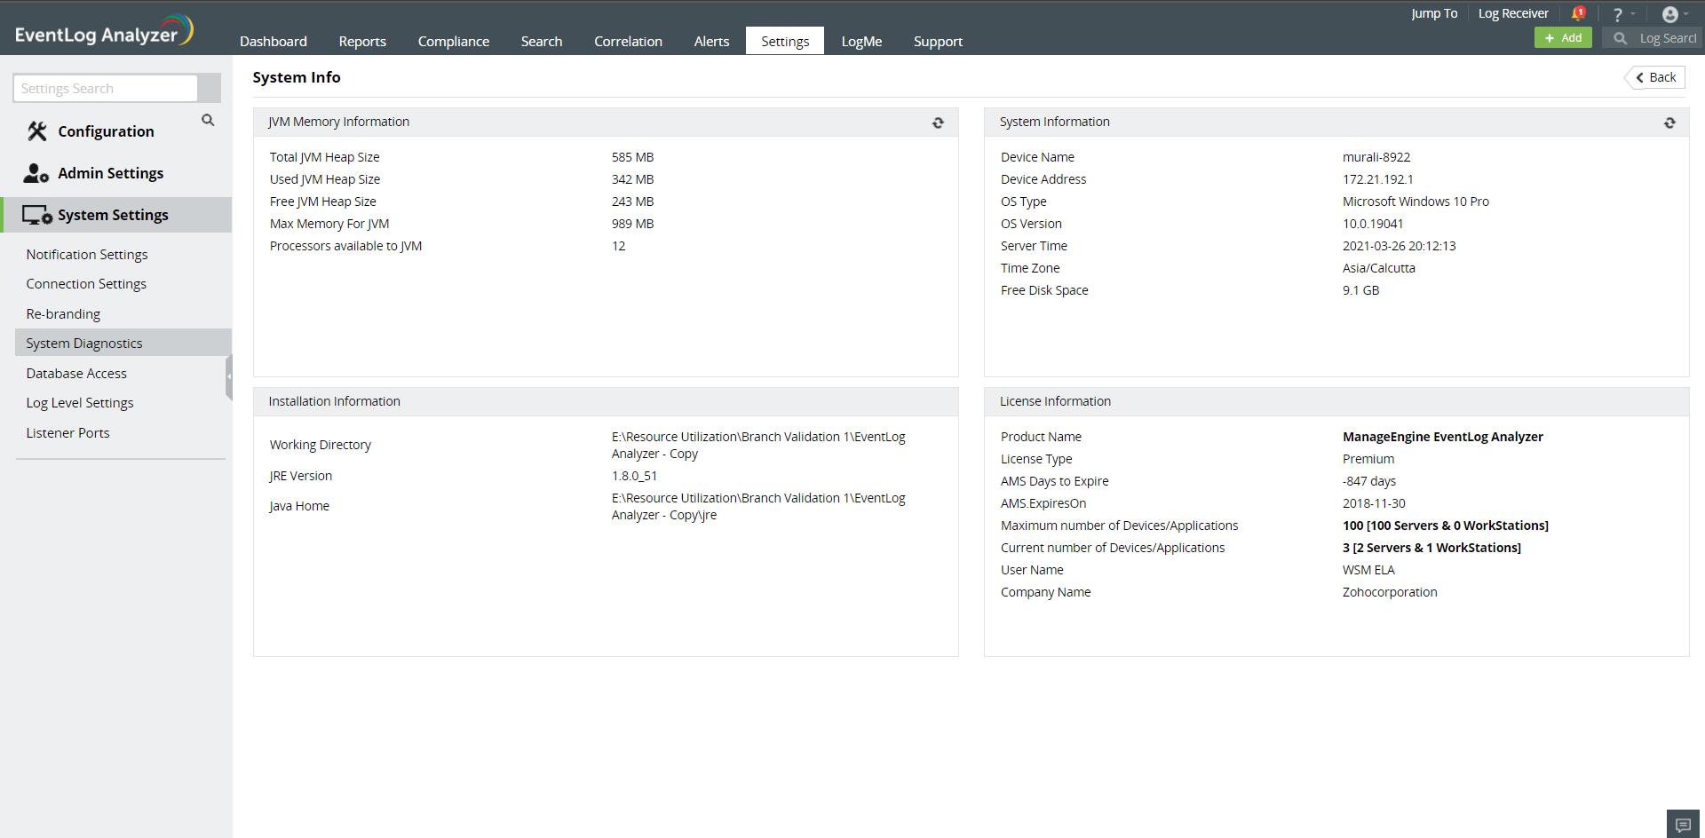Viewport: 1705px width, 838px height.
Task: Open the Re-branding page
Action: point(63,314)
